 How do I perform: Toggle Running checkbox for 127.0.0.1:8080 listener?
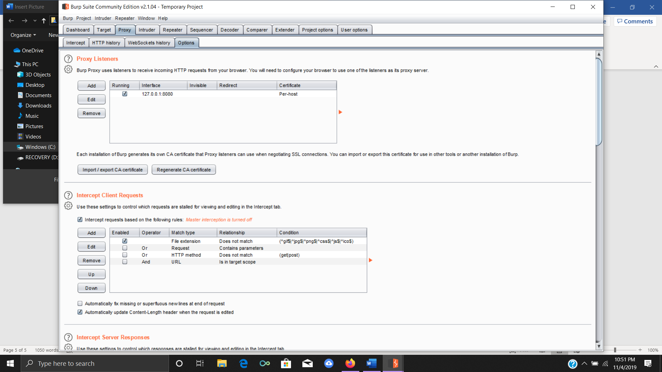(125, 94)
